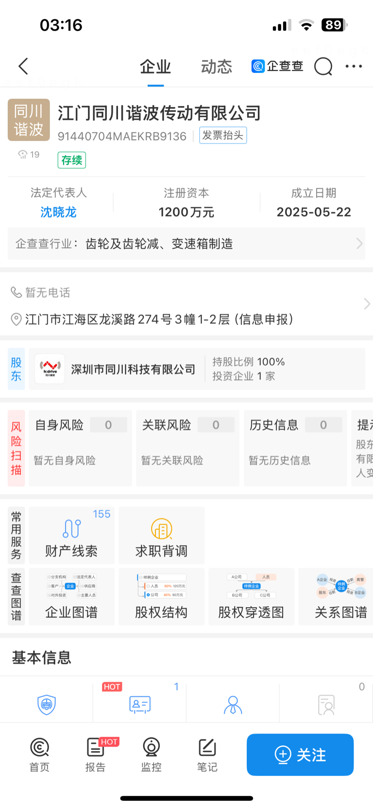
Task: Open shareholder 深圳市同川科技有限公司
Action: (x=133, y=369)
